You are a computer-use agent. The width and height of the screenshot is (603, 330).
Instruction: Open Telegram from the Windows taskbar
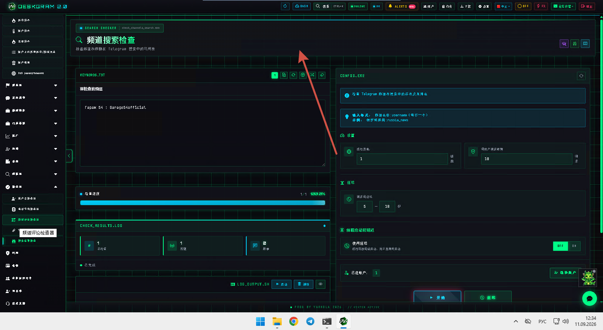pyautogui.click(x=310, y=321)
